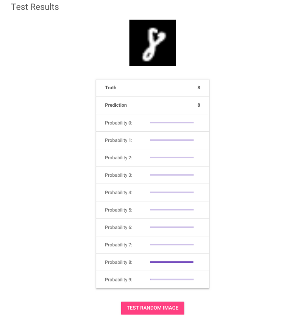Viewport: 303px width, 319px height.
Task: Click the Probability 2 progress bar
Action: (172, 157)
